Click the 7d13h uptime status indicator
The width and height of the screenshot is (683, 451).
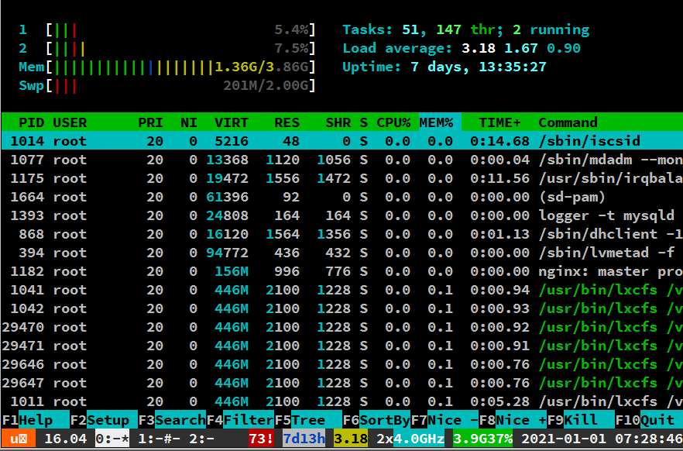point(304,439)
